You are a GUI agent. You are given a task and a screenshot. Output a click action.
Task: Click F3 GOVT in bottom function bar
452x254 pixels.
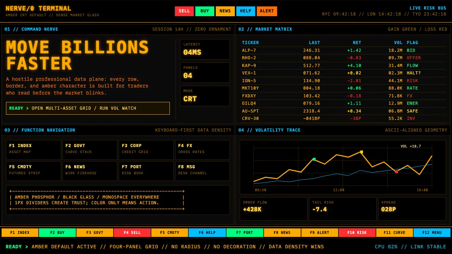point(95,233)
